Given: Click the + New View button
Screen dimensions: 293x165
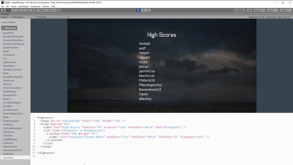Looking at the screenshot, I should click(x=9, y=28).
